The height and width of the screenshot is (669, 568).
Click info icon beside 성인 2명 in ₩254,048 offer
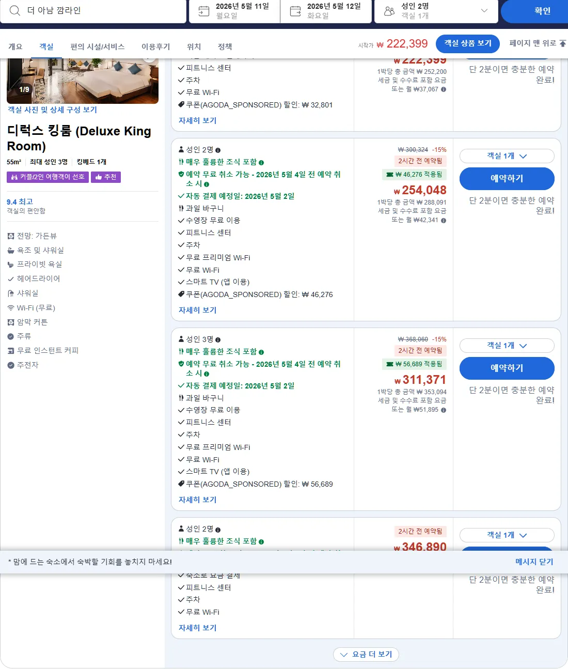coord(218,150)
